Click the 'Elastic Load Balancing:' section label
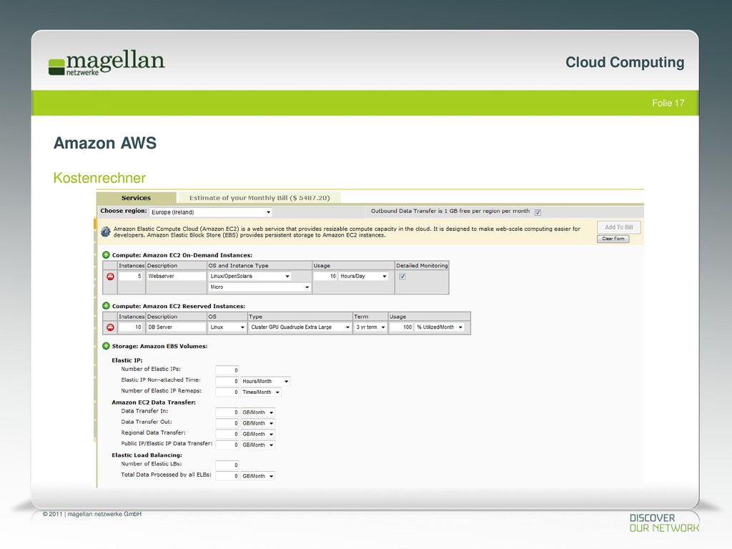This screenshot has width=732, height=549. (147, 455)
